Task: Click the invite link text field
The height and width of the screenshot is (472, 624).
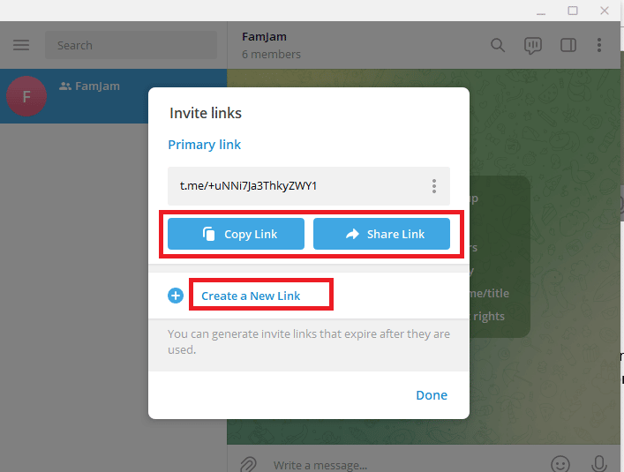Action: [309, 186]
